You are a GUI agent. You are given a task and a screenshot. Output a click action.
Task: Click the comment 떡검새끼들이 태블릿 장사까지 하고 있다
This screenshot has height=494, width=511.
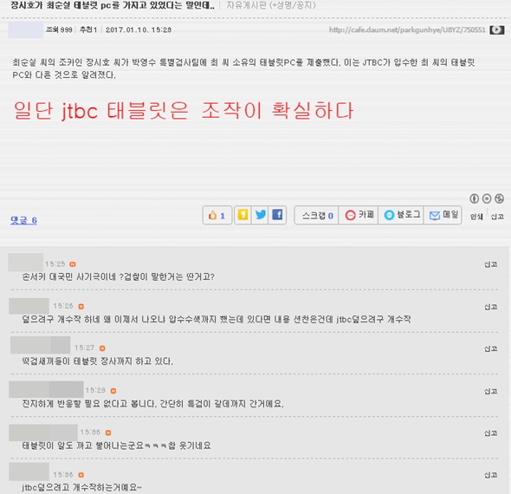[x=98, y=361]
